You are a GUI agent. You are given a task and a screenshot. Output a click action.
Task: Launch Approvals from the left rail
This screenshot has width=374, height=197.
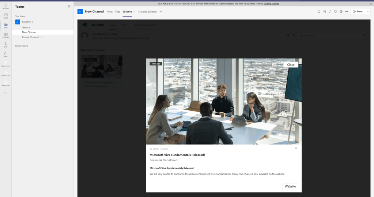pos(5,83)
